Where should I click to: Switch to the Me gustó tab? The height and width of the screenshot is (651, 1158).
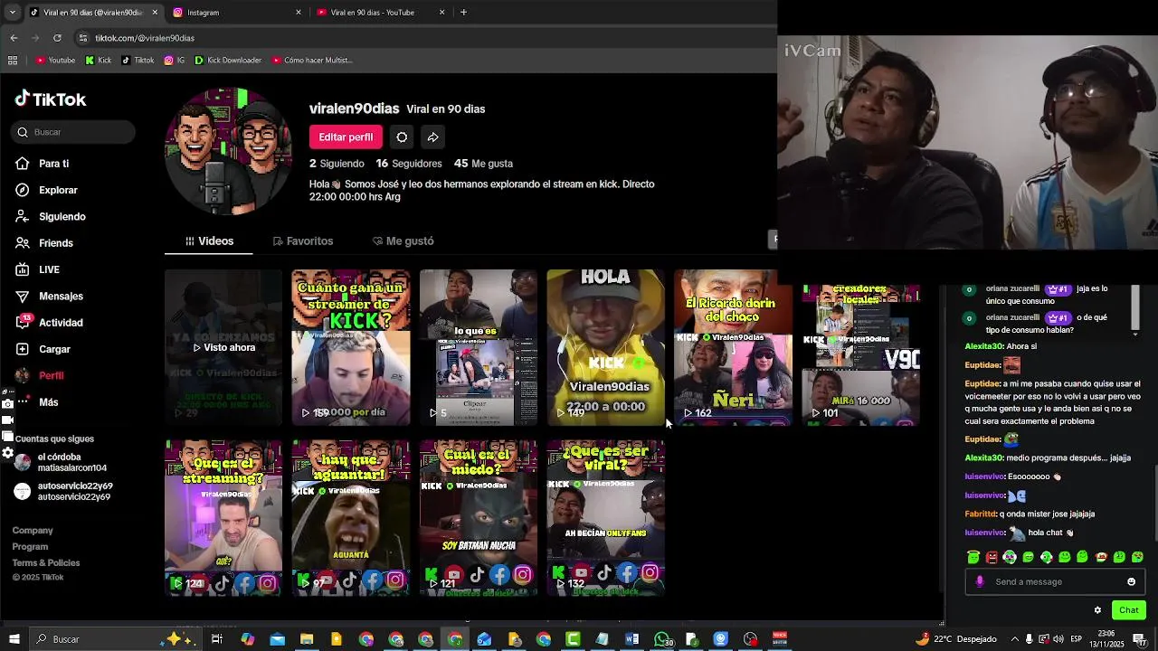(403, 241)
